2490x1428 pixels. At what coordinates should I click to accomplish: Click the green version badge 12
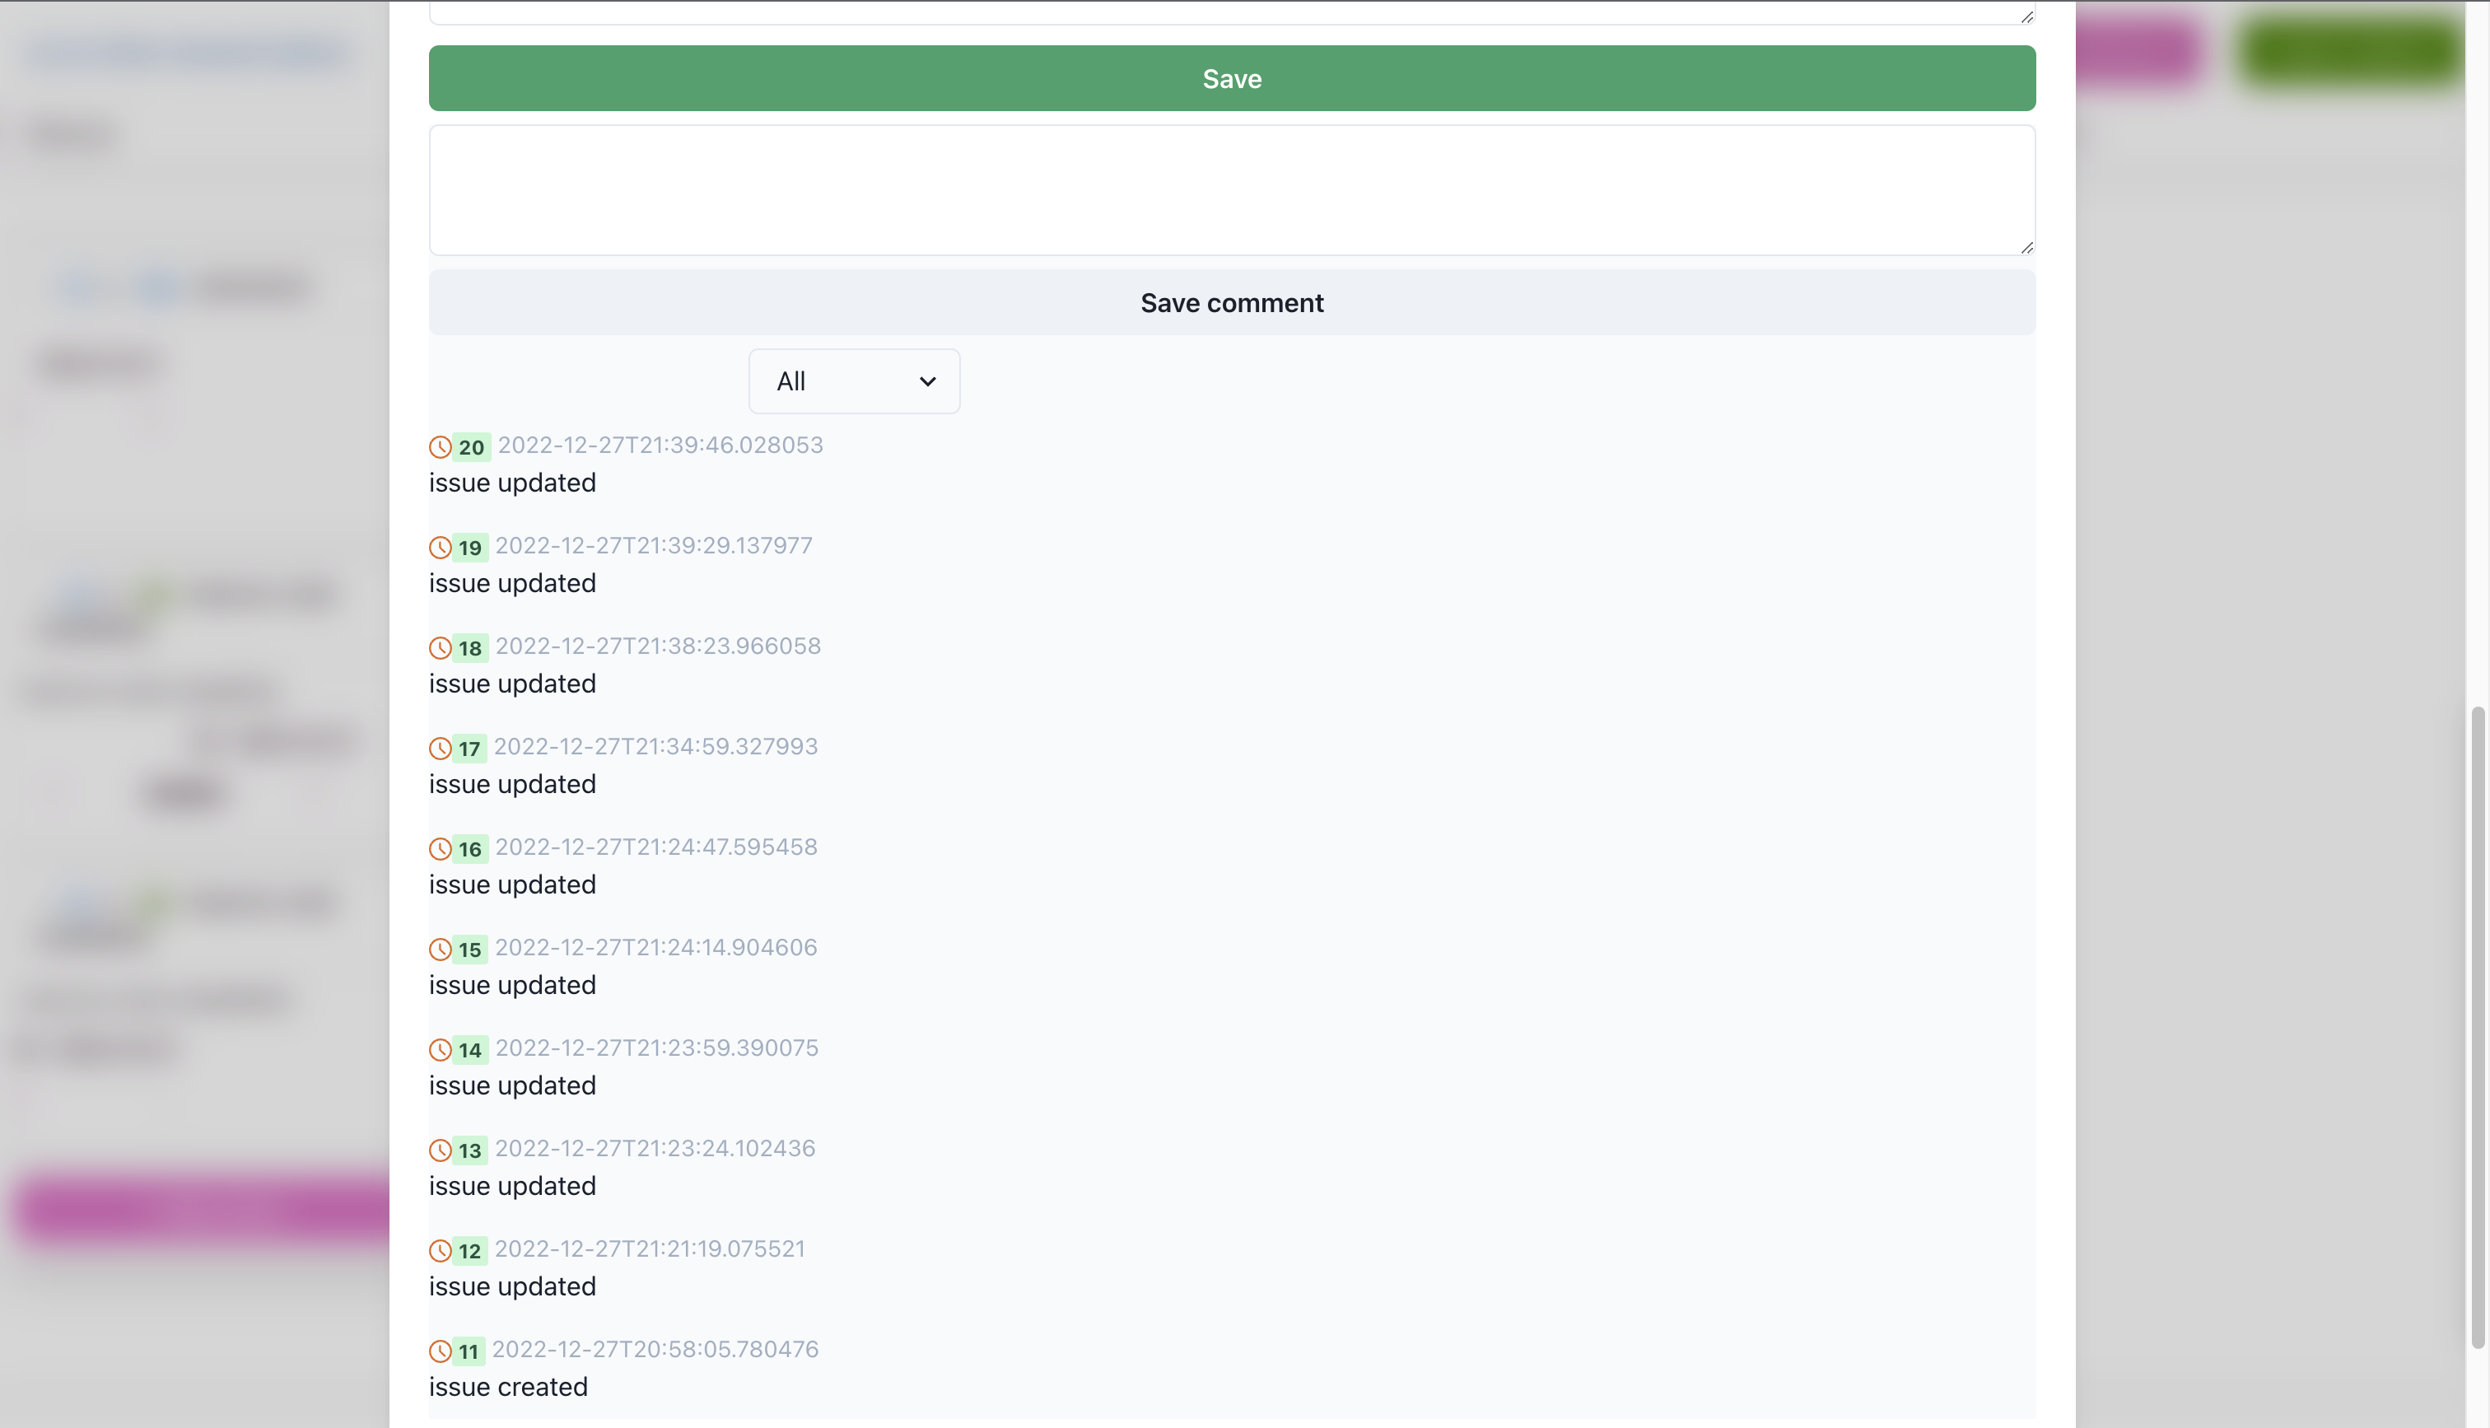click(469, 1252)
